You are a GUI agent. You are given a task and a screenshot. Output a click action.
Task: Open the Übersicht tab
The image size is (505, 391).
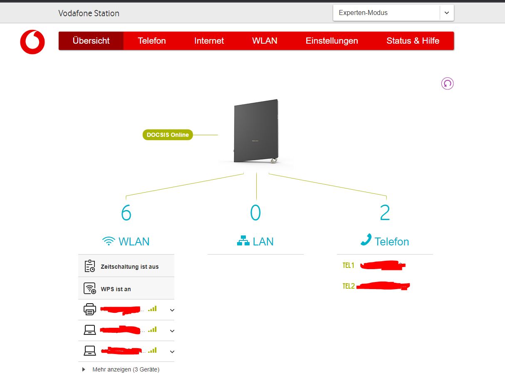click(x=91, y=41)
